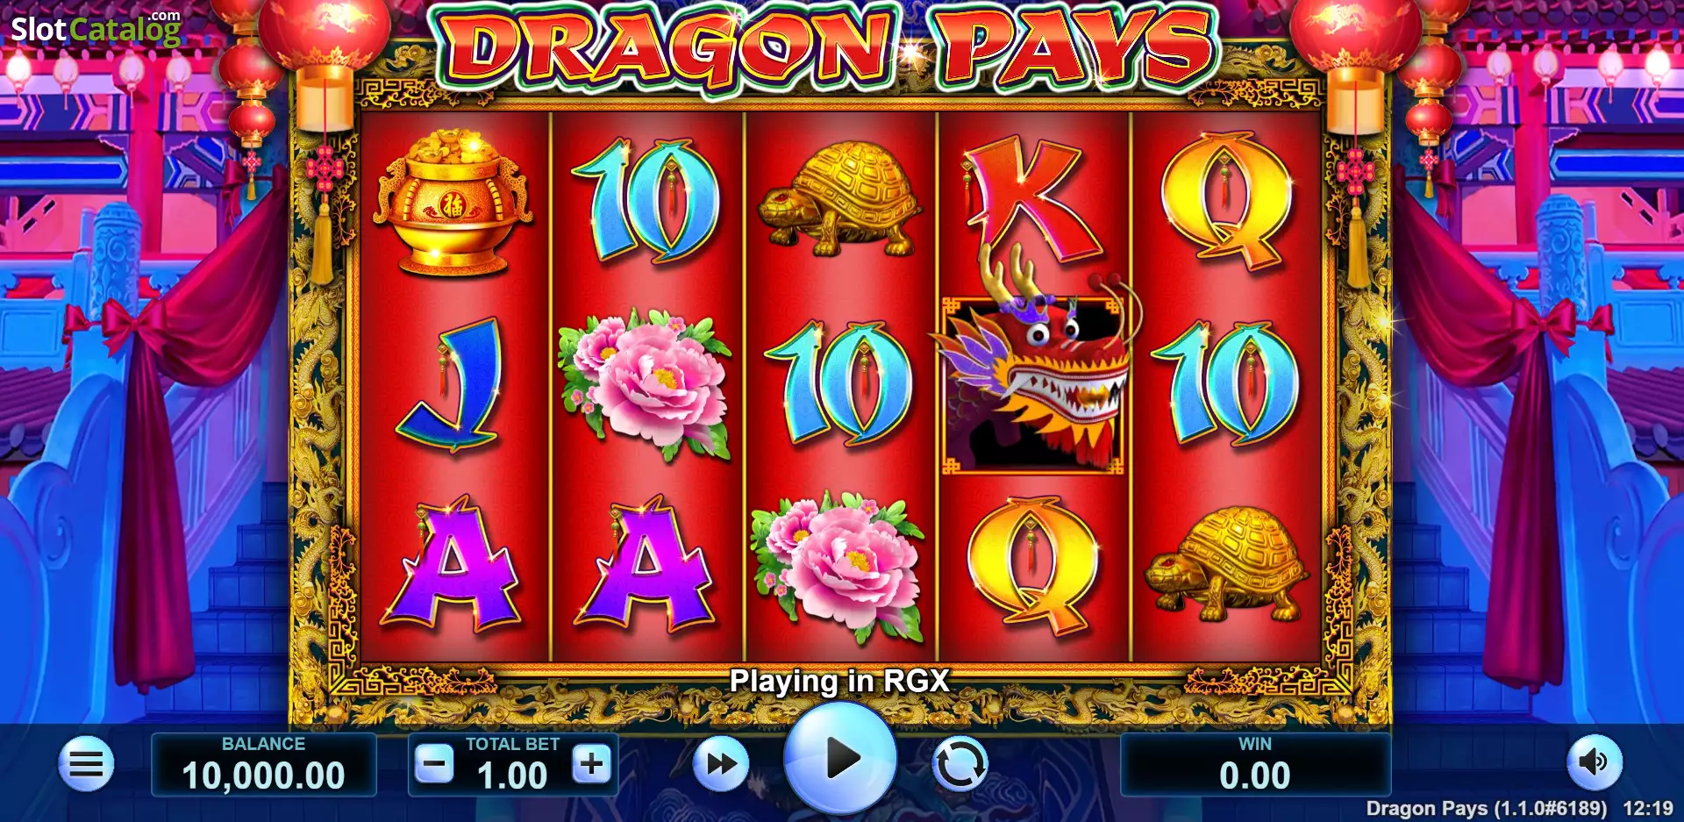Increase total bet with plus button
Image resolution: width=1684 pixels, height=822 pixels.
tap(592, 764)
